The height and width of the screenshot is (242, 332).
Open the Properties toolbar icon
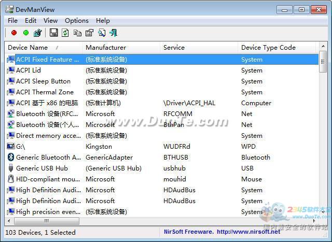[89, 33]
